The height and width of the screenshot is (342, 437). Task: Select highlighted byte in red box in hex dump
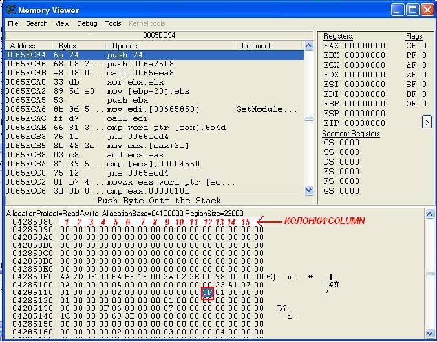[207, 292]
